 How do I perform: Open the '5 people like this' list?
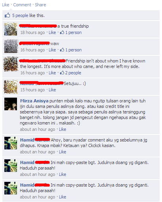point(28,15)
